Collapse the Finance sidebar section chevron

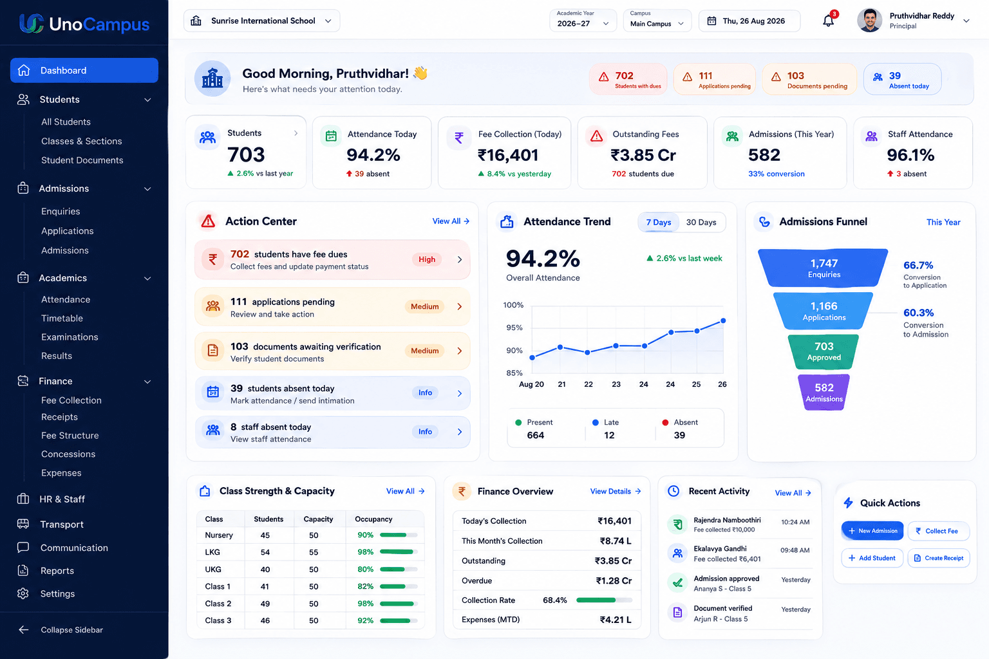tap(147, 382)
